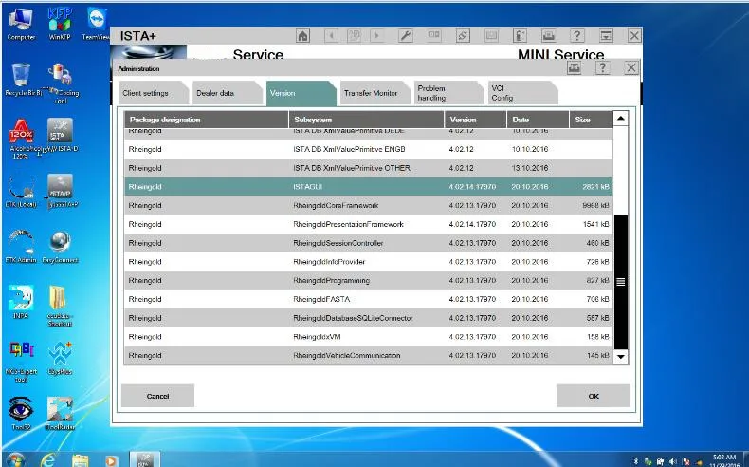Image resolution: width=749 pixels, height=467 pixels.
Task: Select the RheingoldCoreFramework row
Action: [368, 206]
